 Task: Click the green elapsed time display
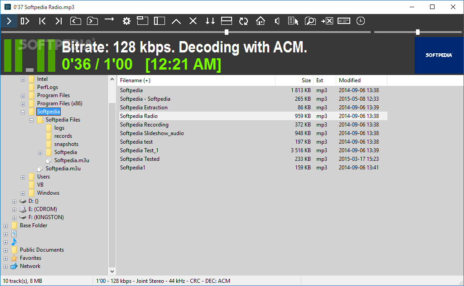(97, 64)
